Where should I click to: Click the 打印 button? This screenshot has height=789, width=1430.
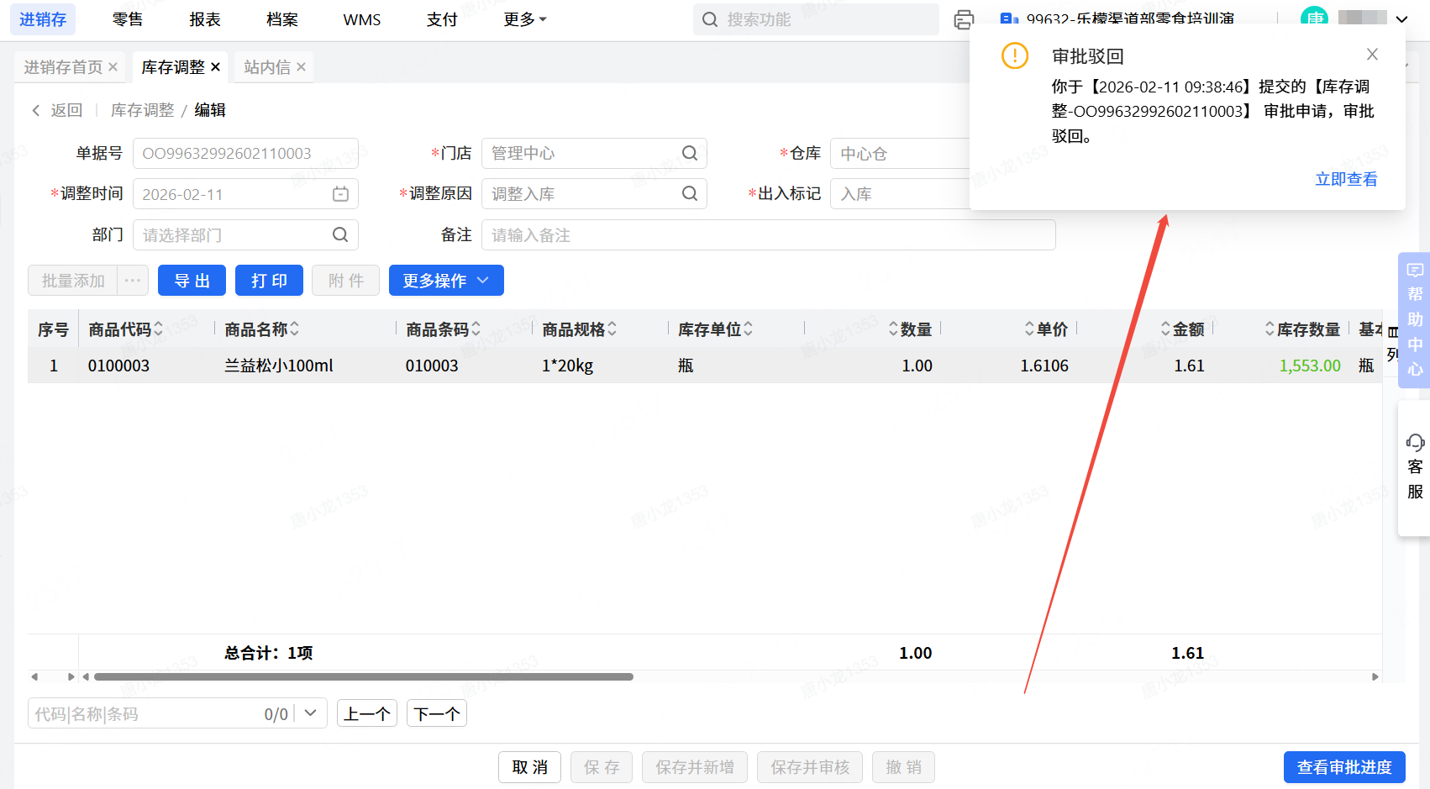269,281
